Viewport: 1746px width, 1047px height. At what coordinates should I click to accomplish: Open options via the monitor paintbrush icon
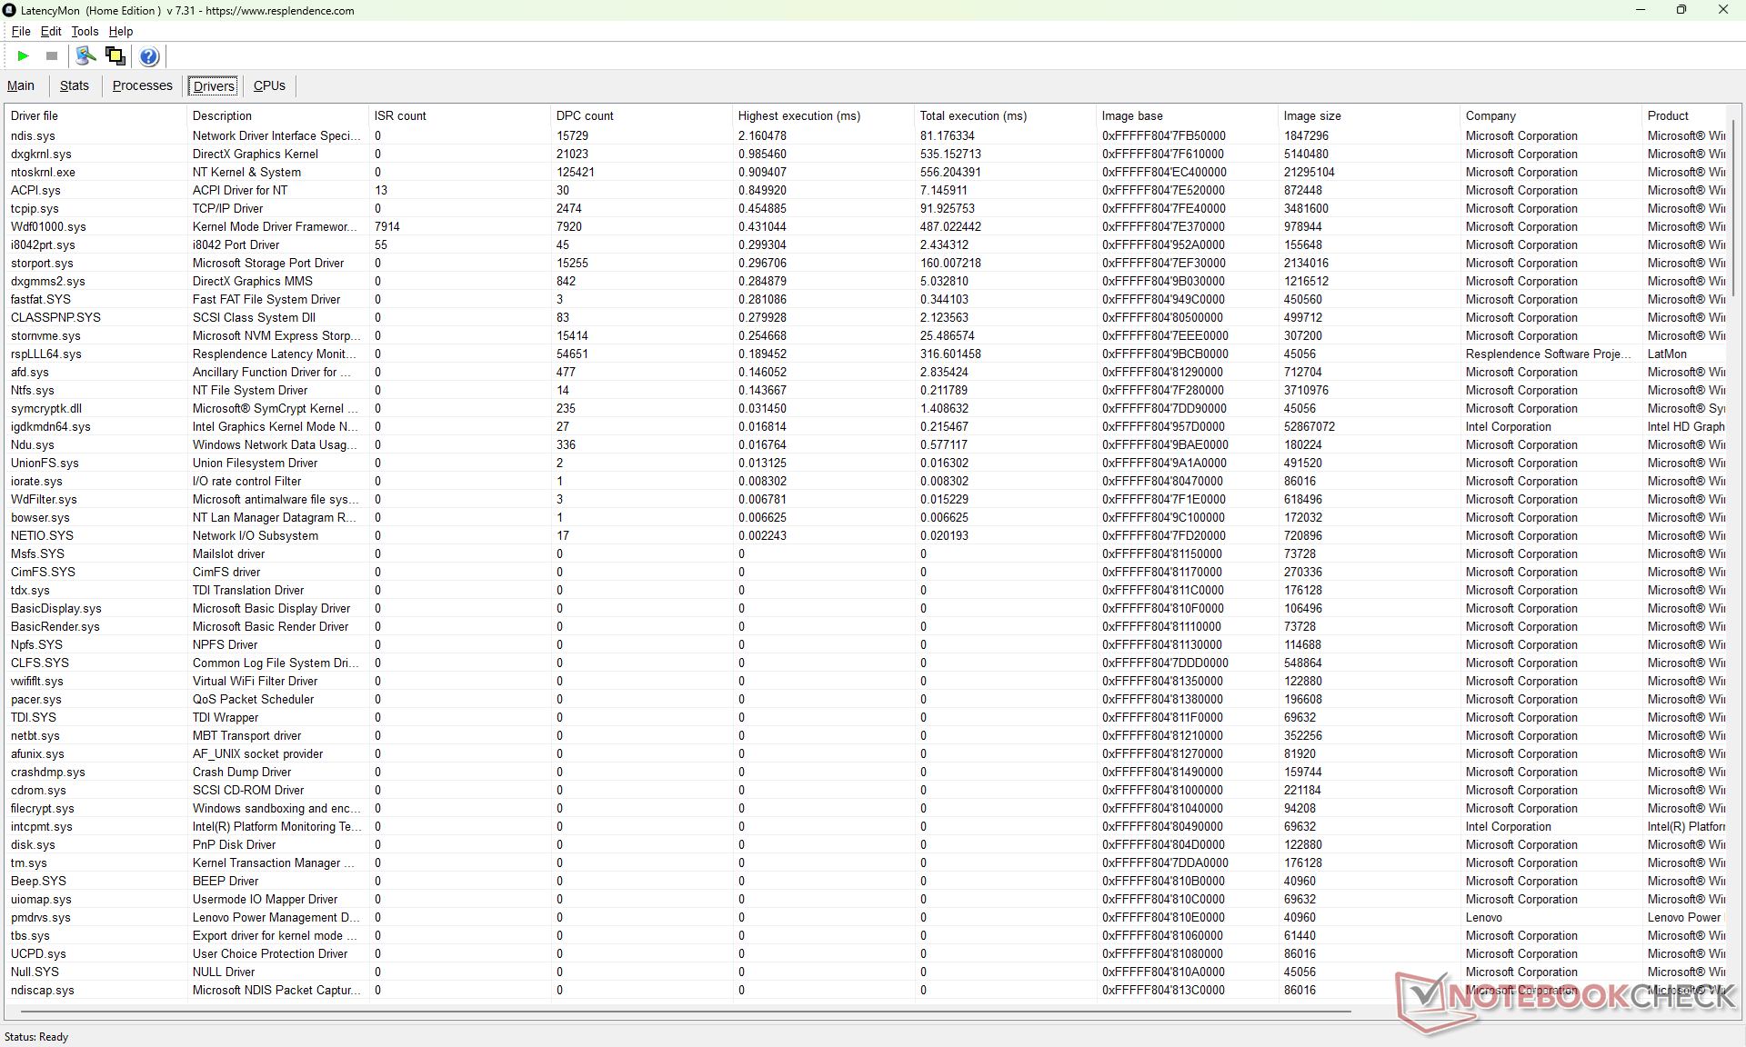pos(85,56)
